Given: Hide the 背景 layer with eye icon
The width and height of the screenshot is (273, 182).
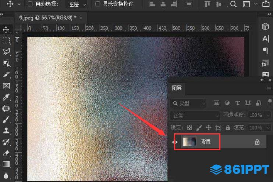Looking at the screenshot, I should point(175,142).
